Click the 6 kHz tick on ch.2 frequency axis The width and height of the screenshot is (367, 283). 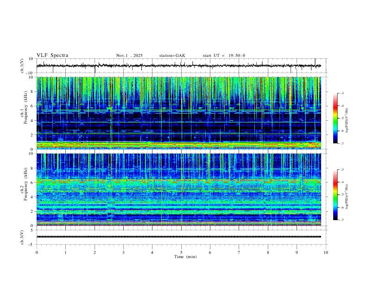(x=32, y=183)
